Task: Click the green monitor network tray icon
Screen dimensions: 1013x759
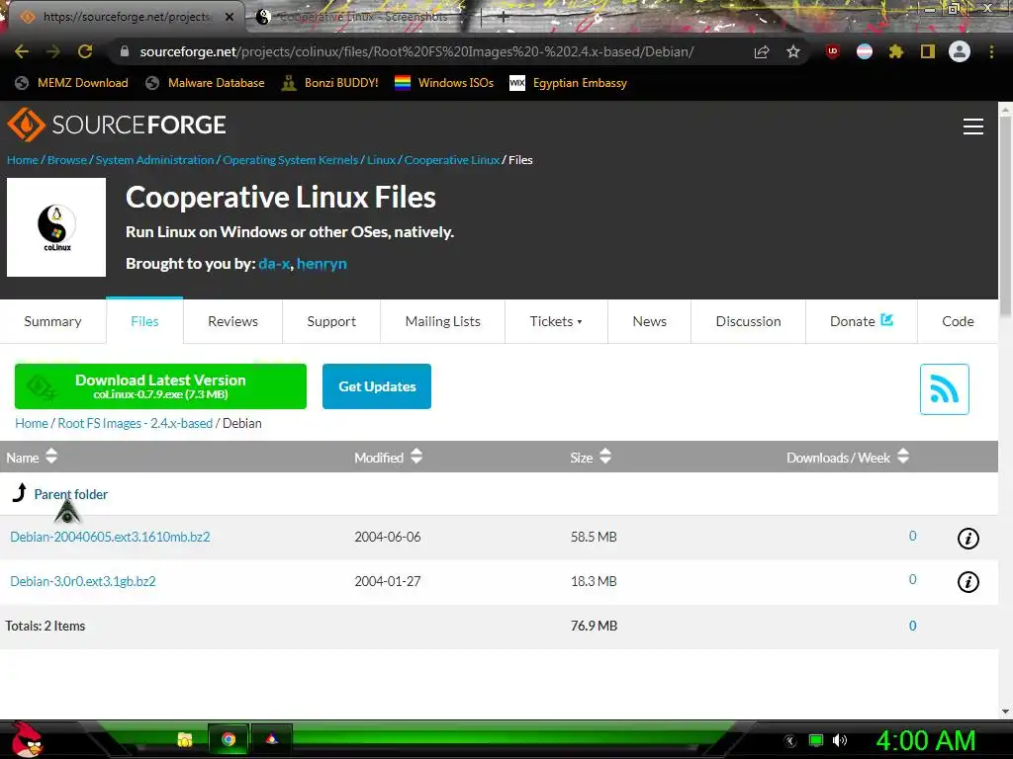Action: 816,740
